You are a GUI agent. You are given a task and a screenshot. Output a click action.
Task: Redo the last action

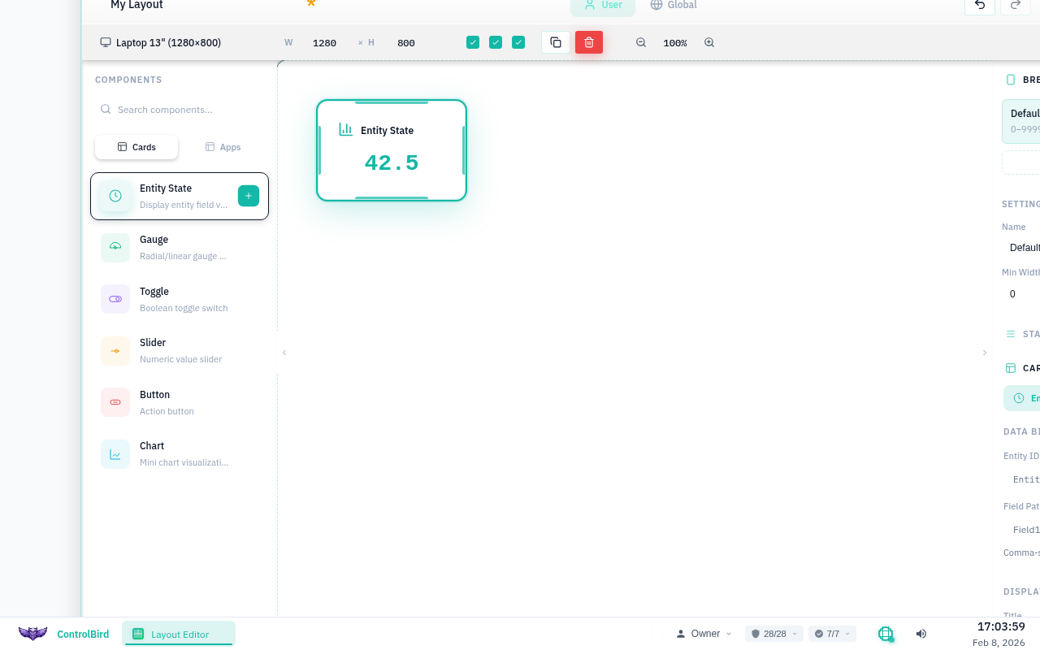(1016, 6)
